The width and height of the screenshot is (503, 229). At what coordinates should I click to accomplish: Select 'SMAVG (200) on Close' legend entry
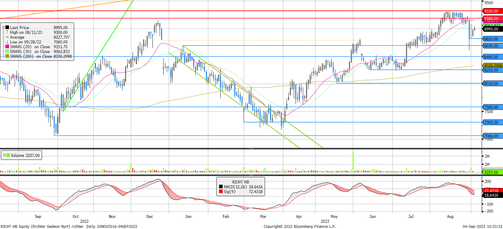click(x=31, y=56)
